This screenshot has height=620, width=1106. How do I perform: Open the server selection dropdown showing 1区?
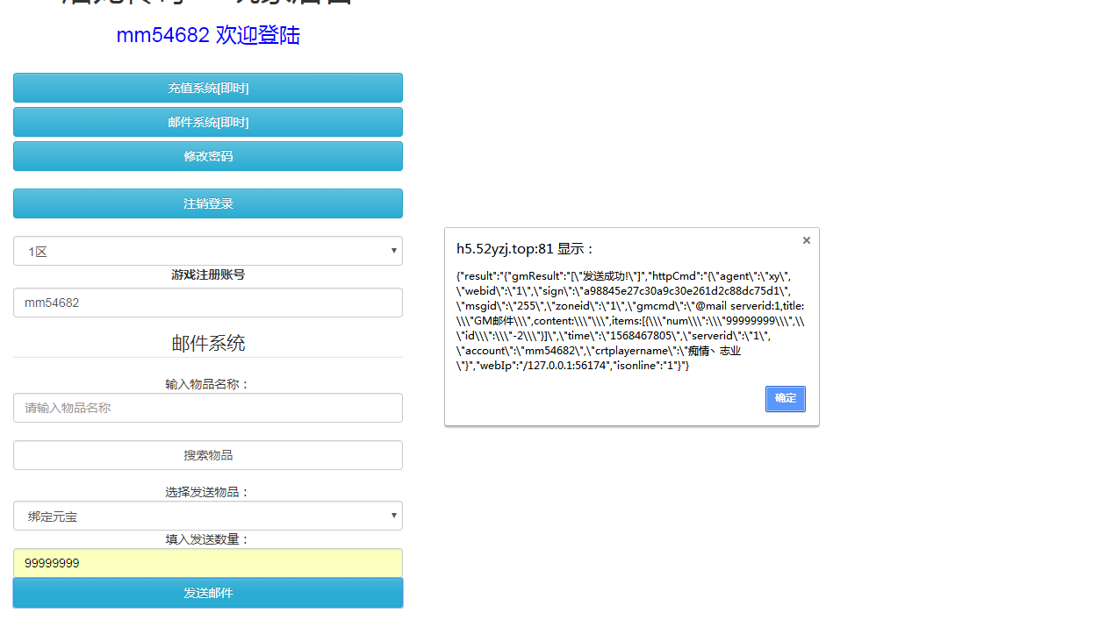(207, 251)
